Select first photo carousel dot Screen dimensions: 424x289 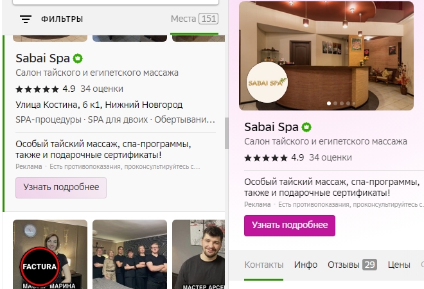(x=329, y=103)
